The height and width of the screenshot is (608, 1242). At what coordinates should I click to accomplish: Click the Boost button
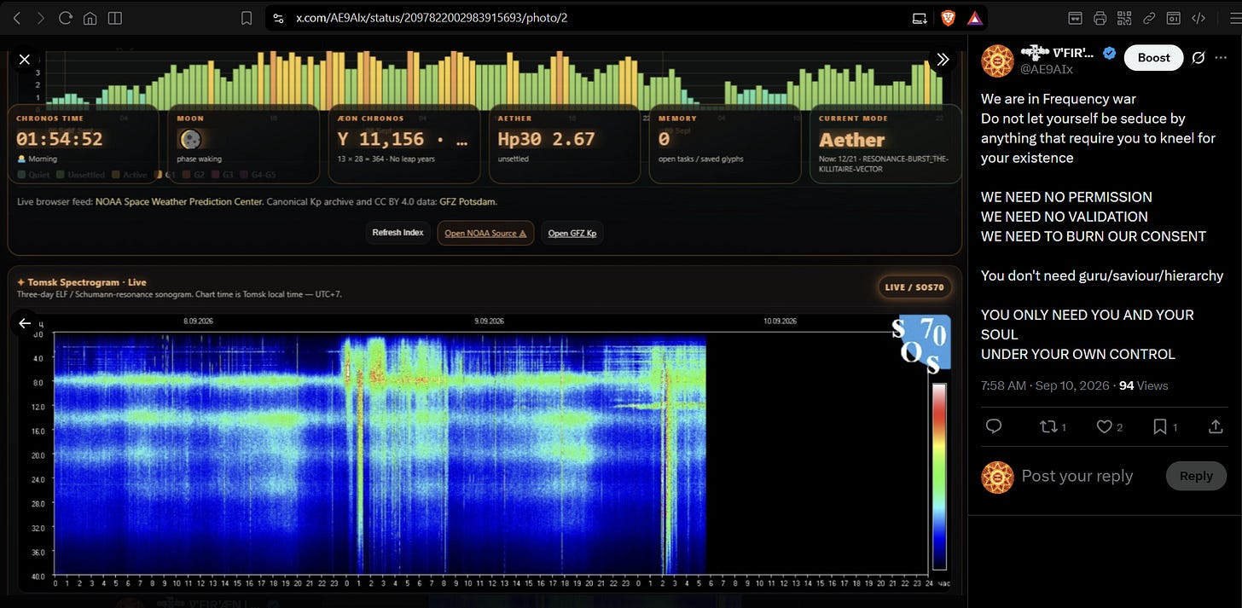pyautogui.click(x=1153, y=57)
